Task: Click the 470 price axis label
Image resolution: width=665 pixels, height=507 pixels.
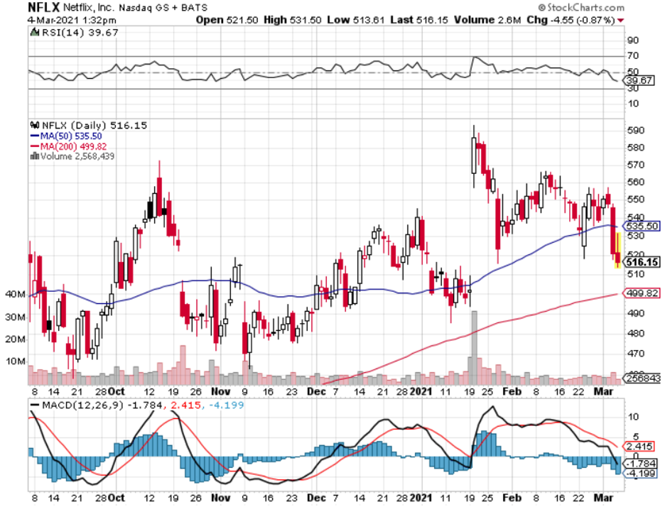Action: [x=636, y=353]
